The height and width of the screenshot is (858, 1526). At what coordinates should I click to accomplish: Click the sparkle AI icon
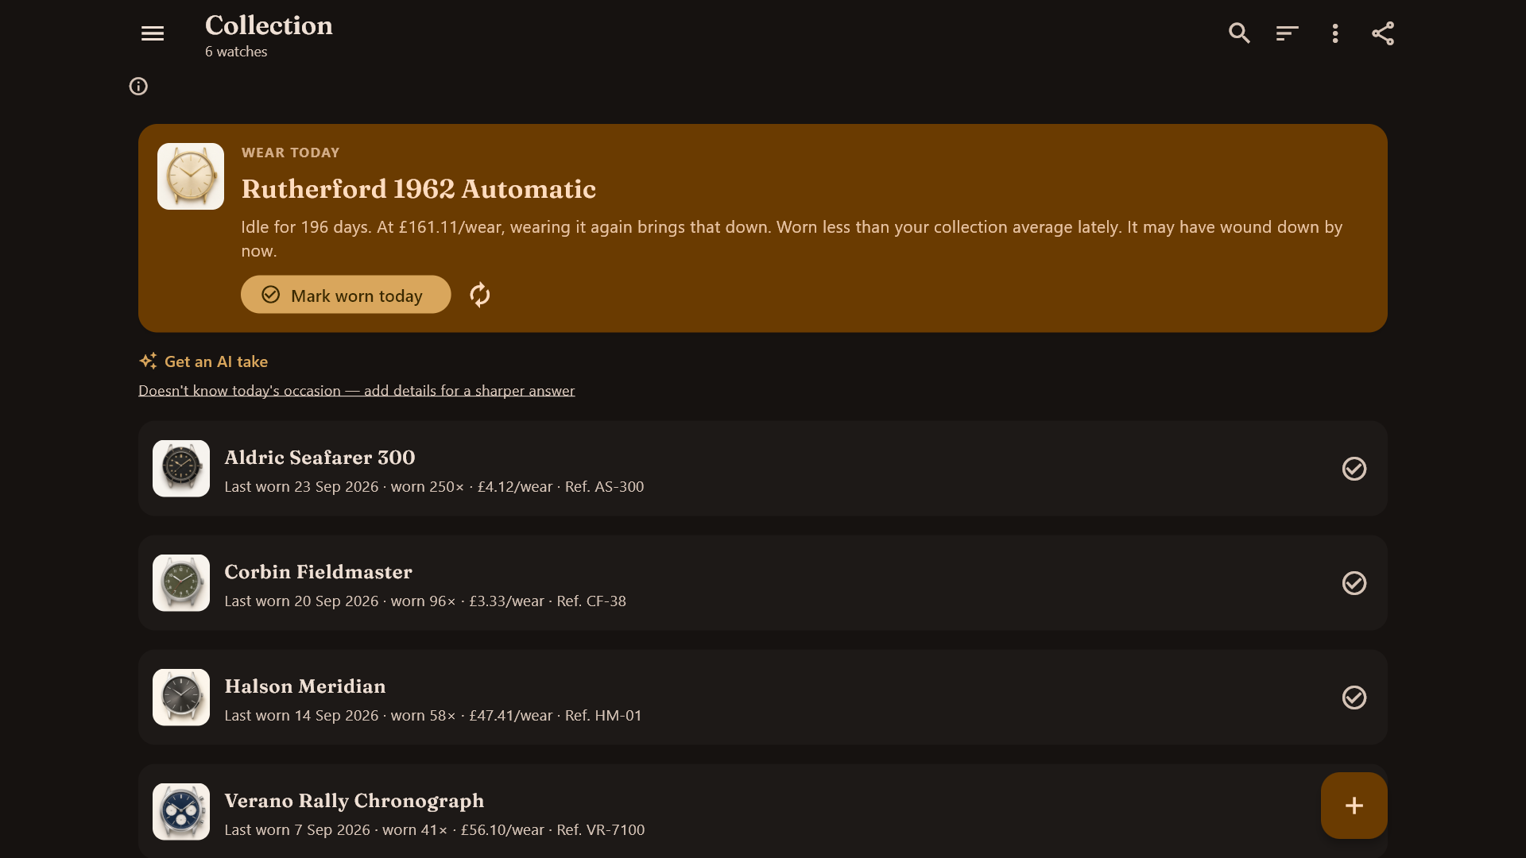click(148, 361)
